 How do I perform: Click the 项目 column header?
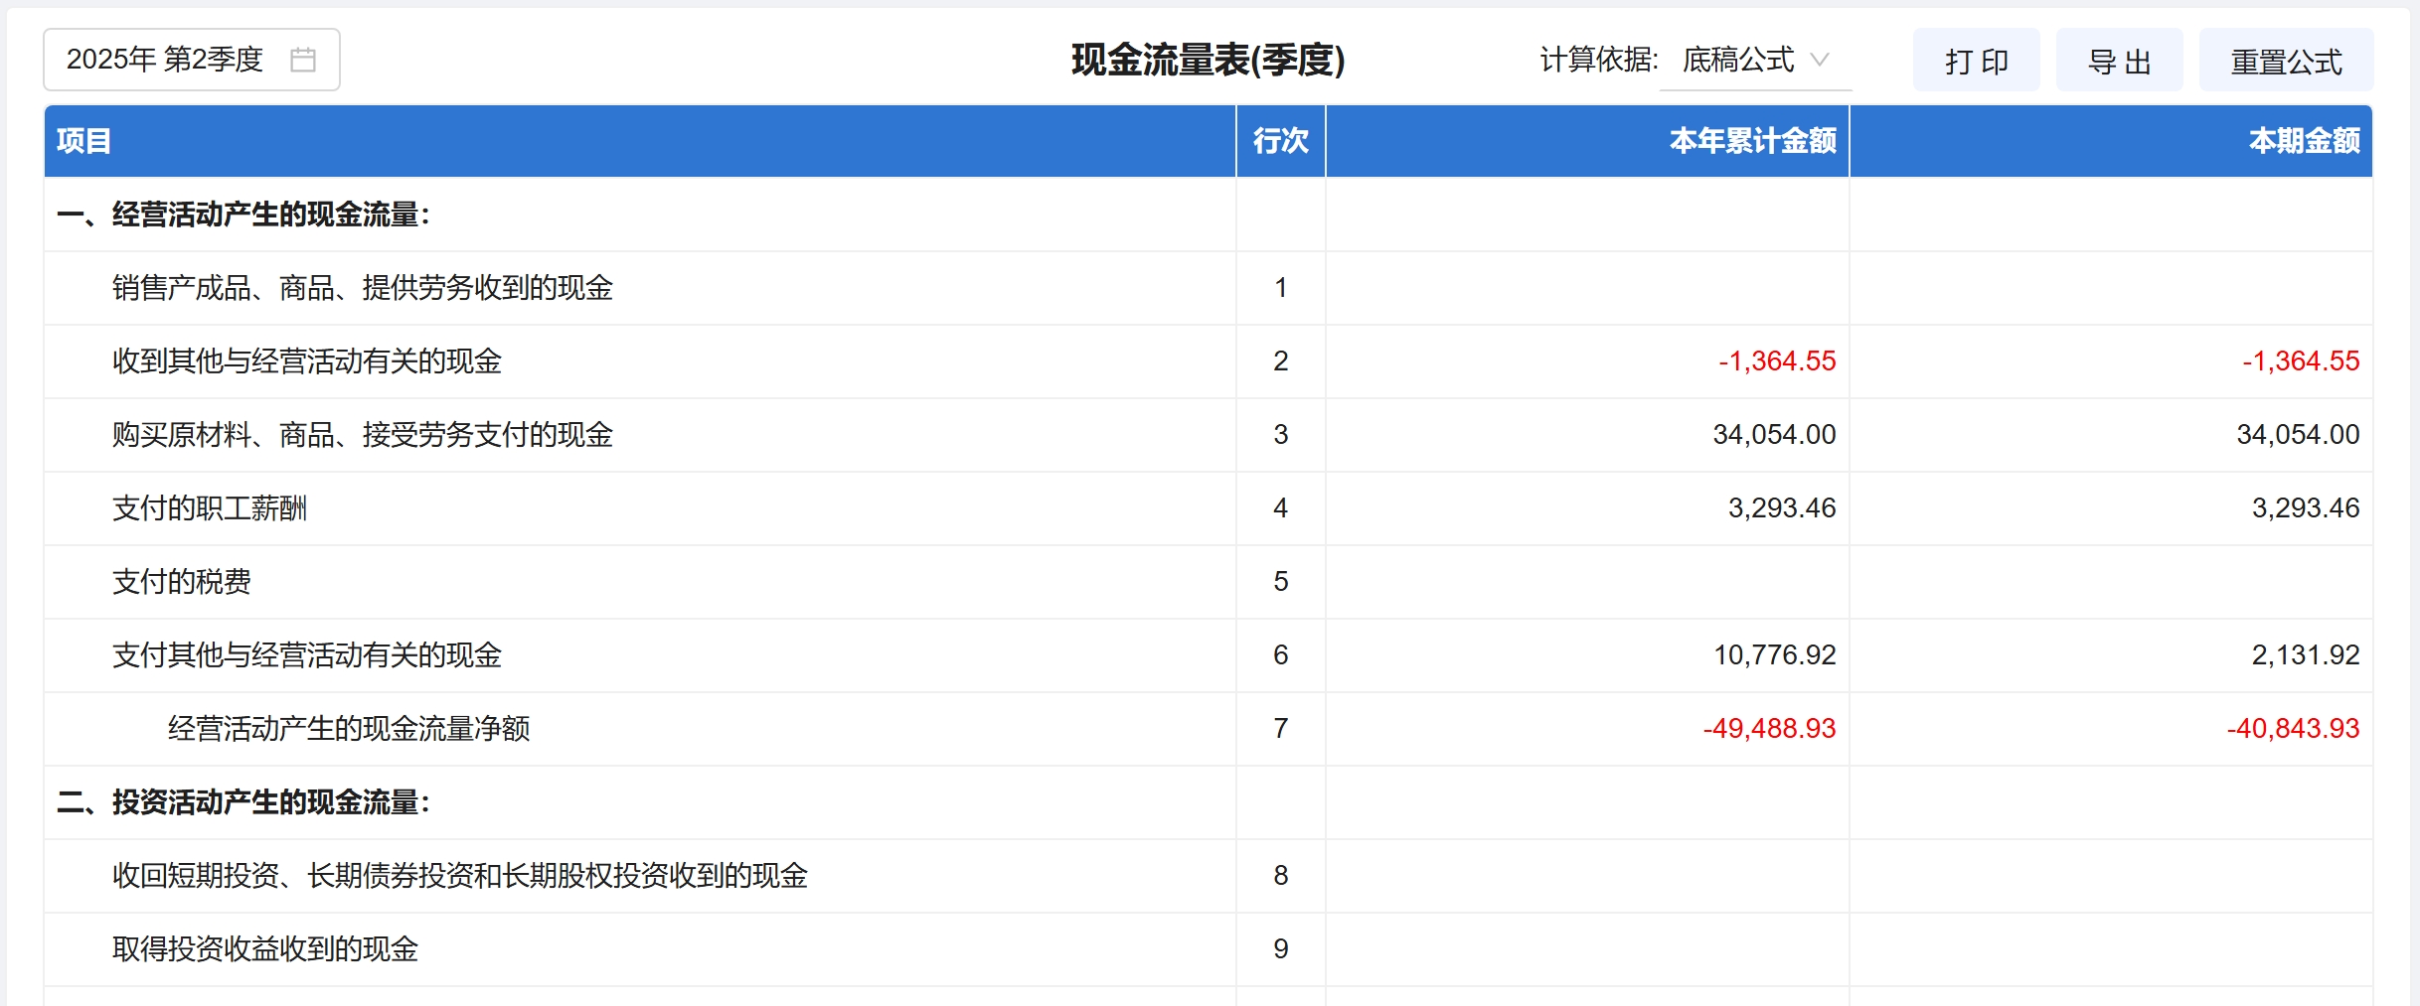(x=83, y=141)
